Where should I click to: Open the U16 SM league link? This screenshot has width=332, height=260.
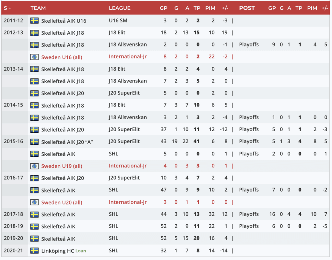point(118,21)
